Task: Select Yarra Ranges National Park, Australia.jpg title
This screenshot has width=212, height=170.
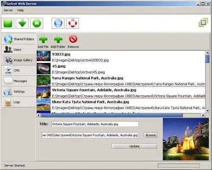Action: coord(87,78)
